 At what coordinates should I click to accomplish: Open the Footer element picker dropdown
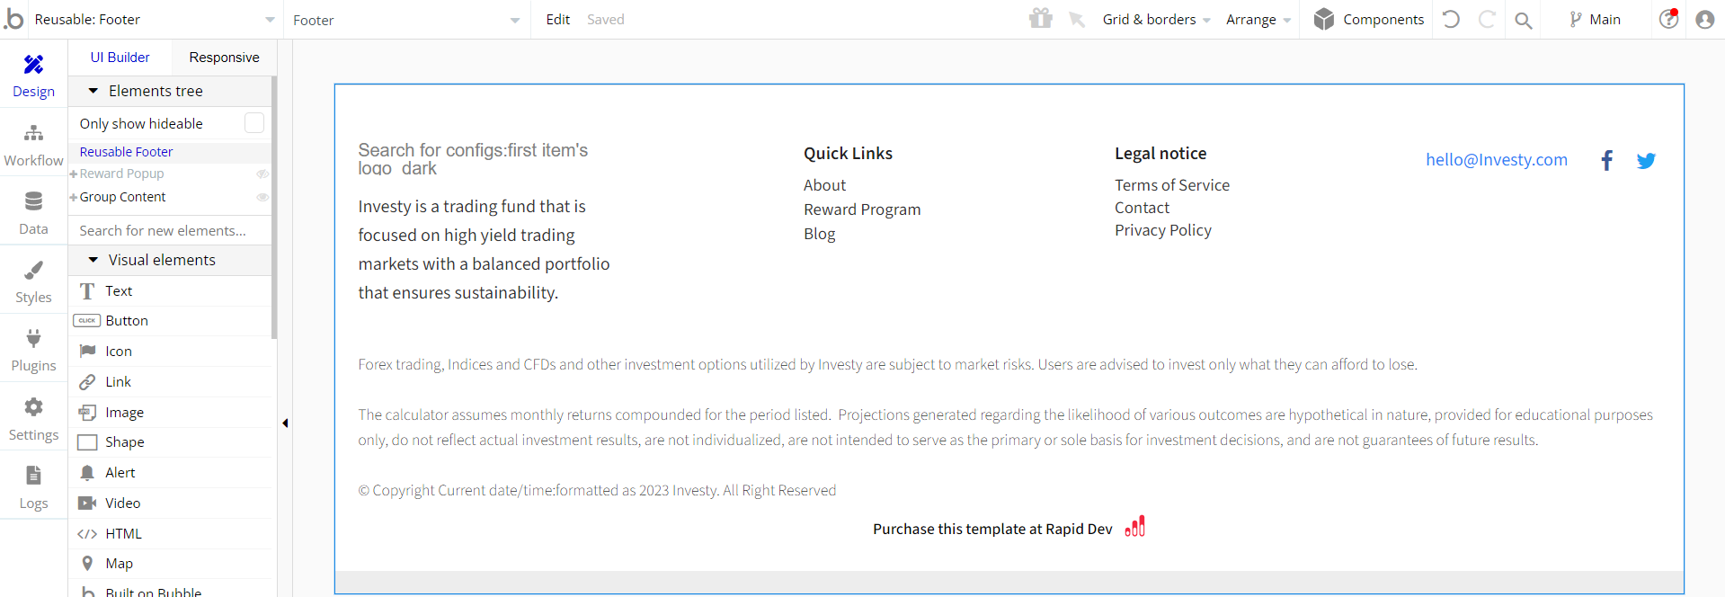[406, 20]
